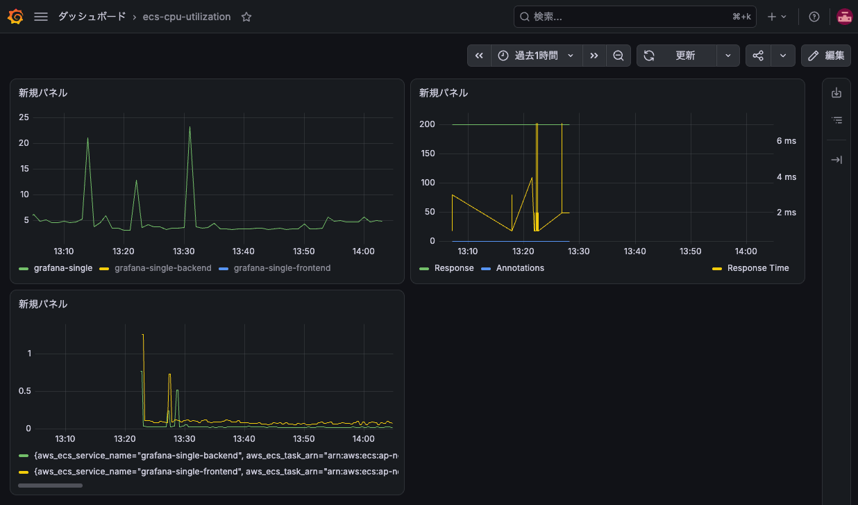Screen dimensions: 858x505
Task: Click the refresh circular arrows icon
Action: (649, 56)
